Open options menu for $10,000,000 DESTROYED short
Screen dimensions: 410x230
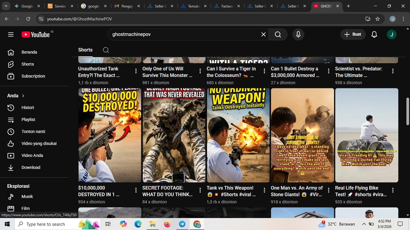click(136, 190)
